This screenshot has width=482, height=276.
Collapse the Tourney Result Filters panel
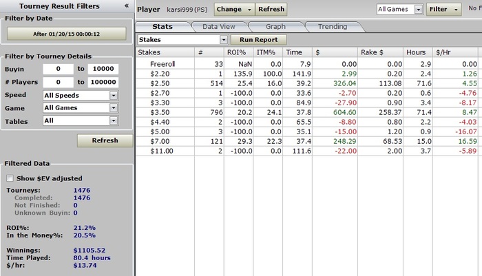click(126, 6)
